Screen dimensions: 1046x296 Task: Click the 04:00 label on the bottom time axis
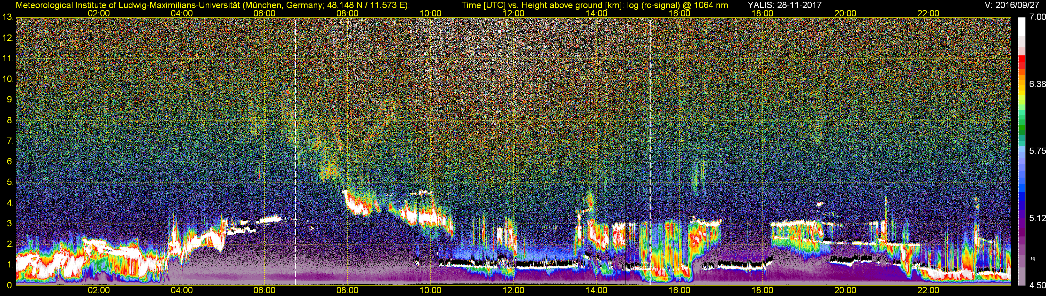coord(182,290)
